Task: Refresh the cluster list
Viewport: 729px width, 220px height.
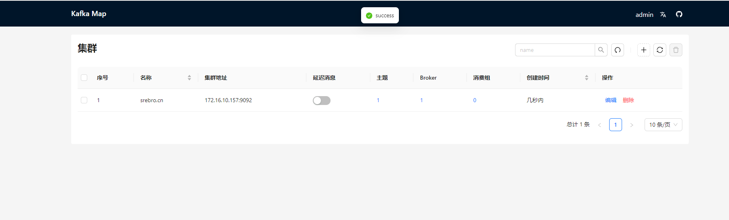Action: coord(659,50)
